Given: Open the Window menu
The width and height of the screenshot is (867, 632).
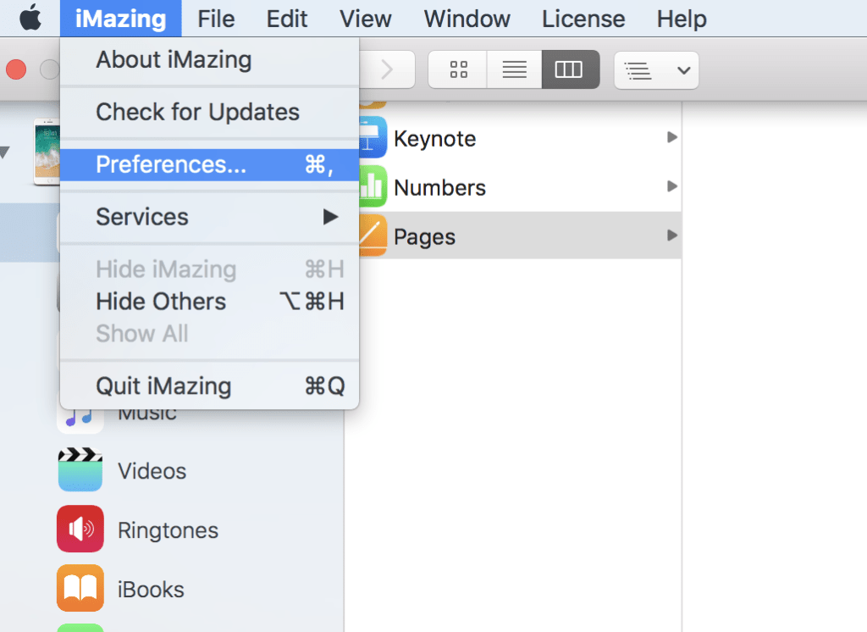Looking at the screenshot, I should [x=467, y=19].
